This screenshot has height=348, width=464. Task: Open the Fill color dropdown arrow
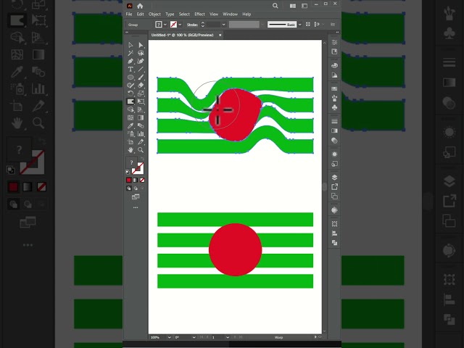[x=165, y=25]
